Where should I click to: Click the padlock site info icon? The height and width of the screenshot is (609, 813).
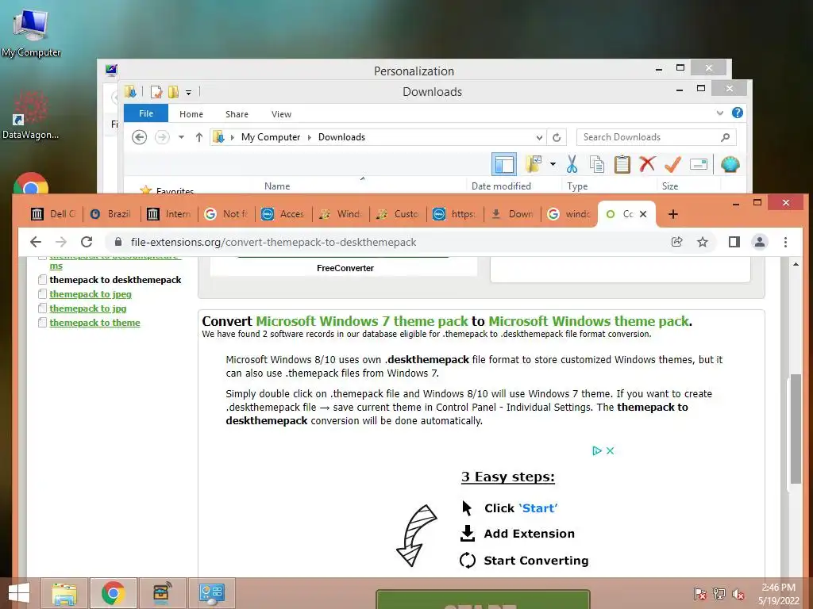pyautogui.click(x=118, y=242)
